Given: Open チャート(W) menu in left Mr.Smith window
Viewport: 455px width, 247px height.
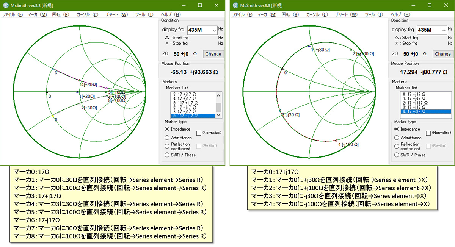Looking at the screenshot, I should coord(117,14).
